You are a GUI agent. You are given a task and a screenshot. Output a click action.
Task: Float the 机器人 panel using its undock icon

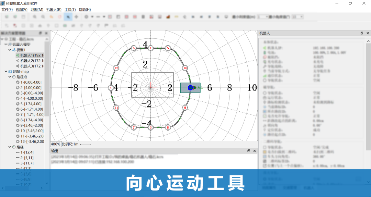pyautogui.click(x=362, y=33)
